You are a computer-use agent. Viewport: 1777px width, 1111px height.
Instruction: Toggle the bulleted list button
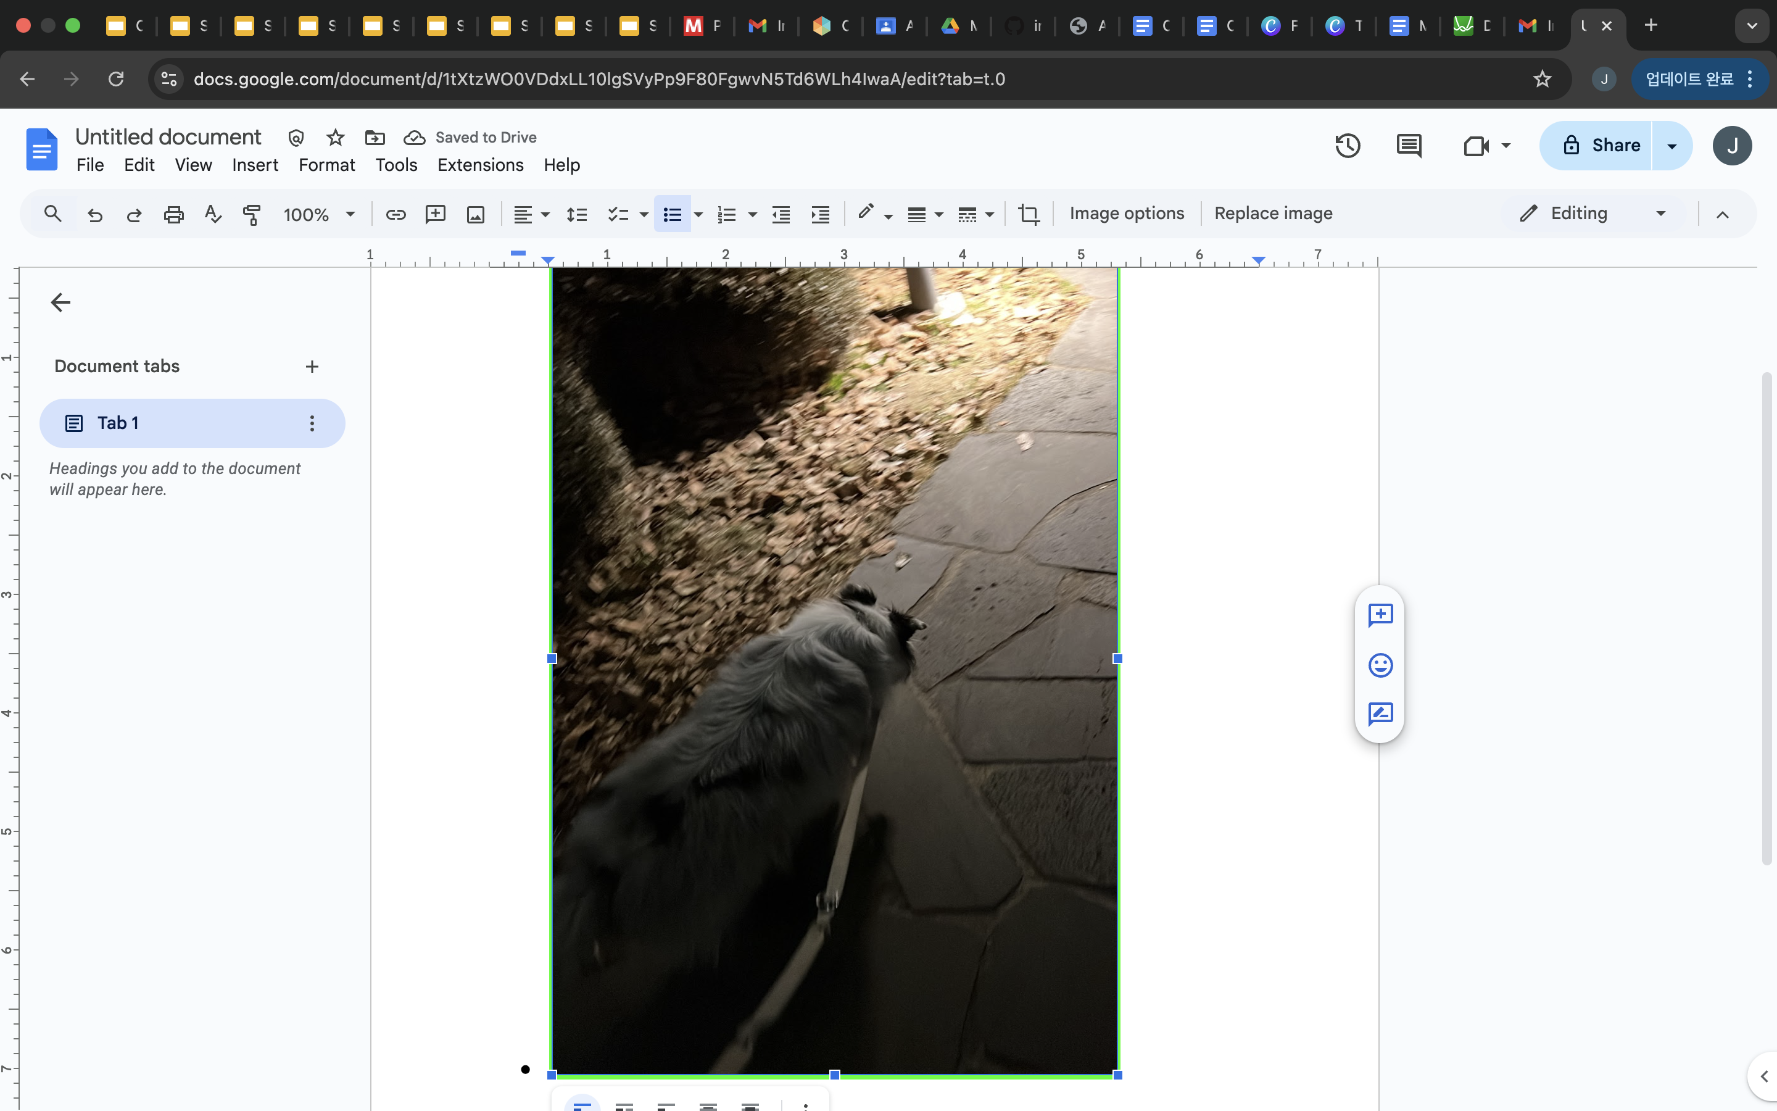pos(672,214)
